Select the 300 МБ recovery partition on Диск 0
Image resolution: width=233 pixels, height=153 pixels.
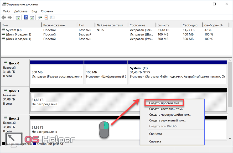[56, 74]
